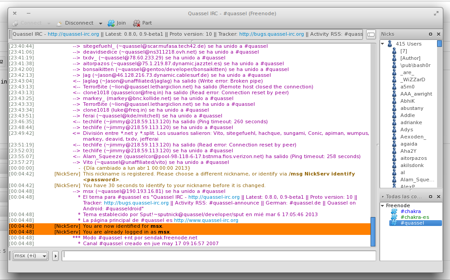Select user adrianke in nick list
Image resolution: width=450 pixels, height=280 pixels.
[411, 123]
